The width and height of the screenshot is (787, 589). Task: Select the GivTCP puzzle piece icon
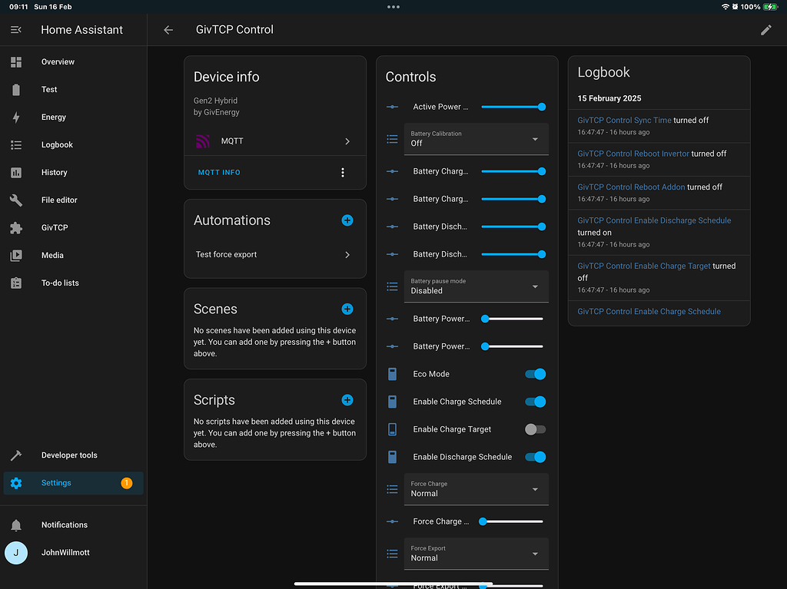pyautogui.click(x=16, y=227)
